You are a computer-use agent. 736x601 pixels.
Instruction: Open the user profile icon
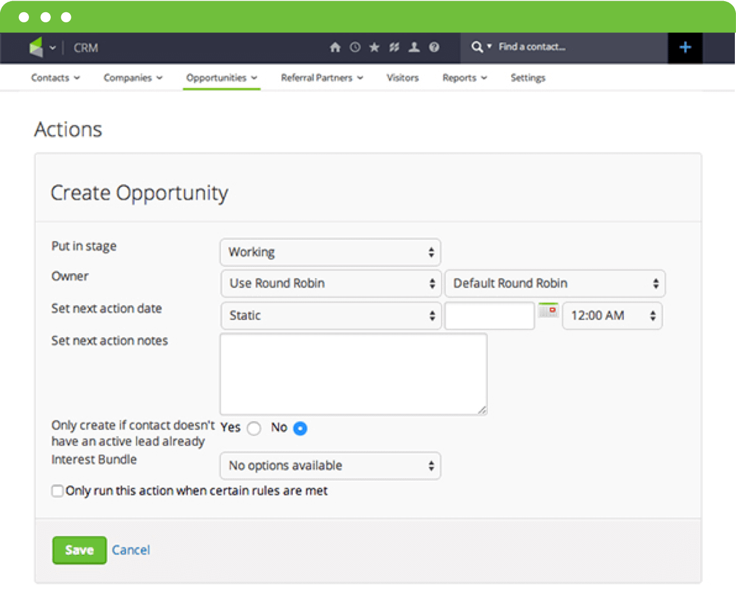tap(414, 47)
